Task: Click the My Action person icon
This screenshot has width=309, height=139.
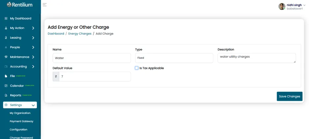Action: 6,28
